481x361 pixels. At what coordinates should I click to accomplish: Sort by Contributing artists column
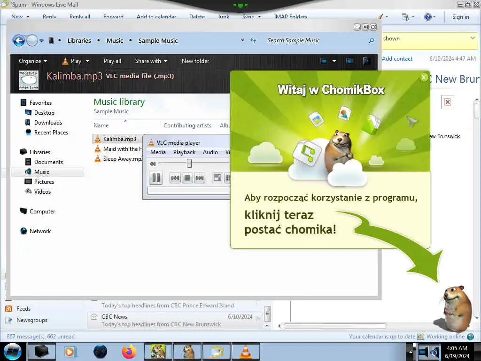click(x=187, y=125)
